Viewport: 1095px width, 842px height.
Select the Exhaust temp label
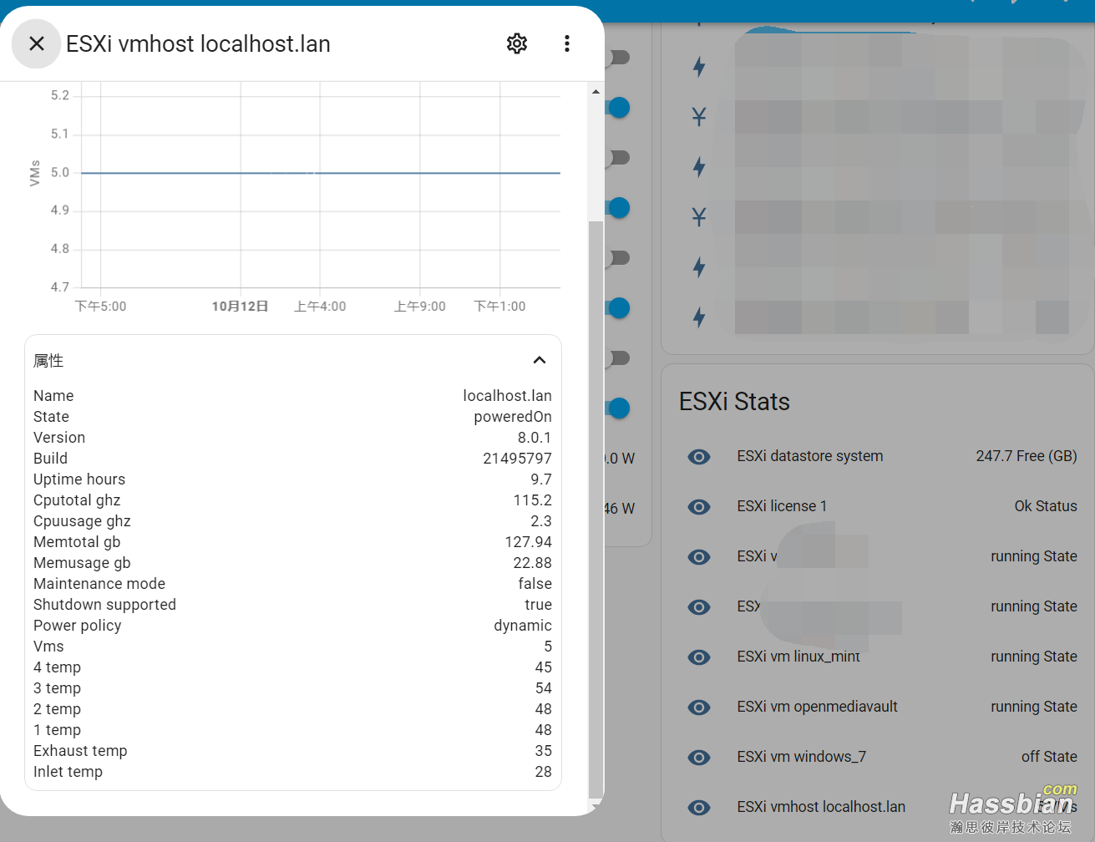click(x=80, y=751)
